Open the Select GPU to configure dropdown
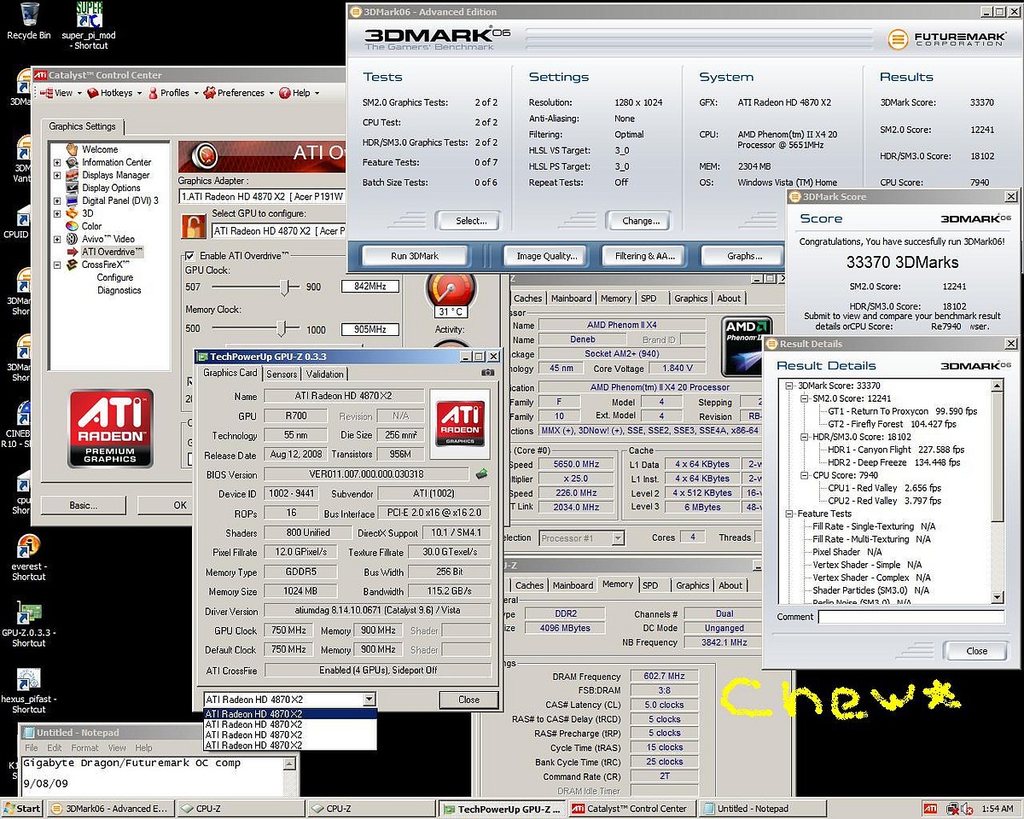 click(277, 231)
